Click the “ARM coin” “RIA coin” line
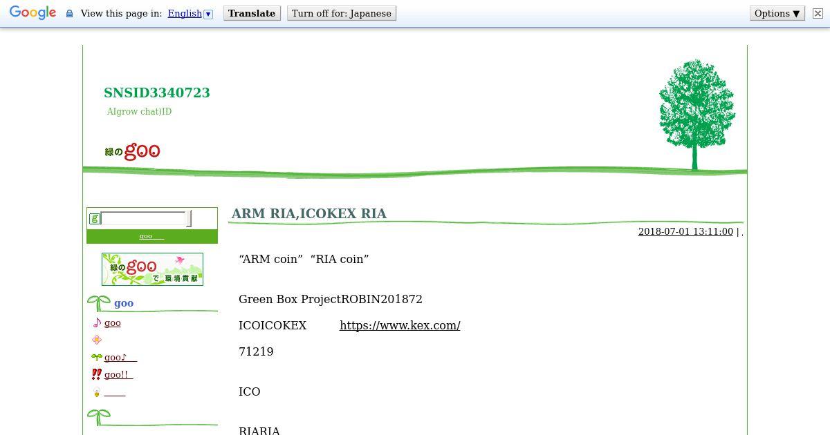 tap(304, 259)
